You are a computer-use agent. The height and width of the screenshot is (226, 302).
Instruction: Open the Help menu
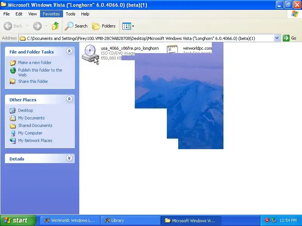pos(85,14)
